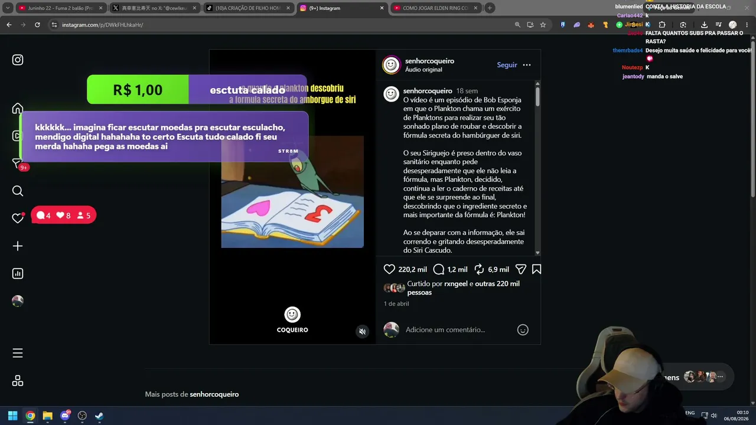The height and width of the screenshot is (425, 756).
Task: Open your profile picture in sidebar
Action: coord(18,301)
